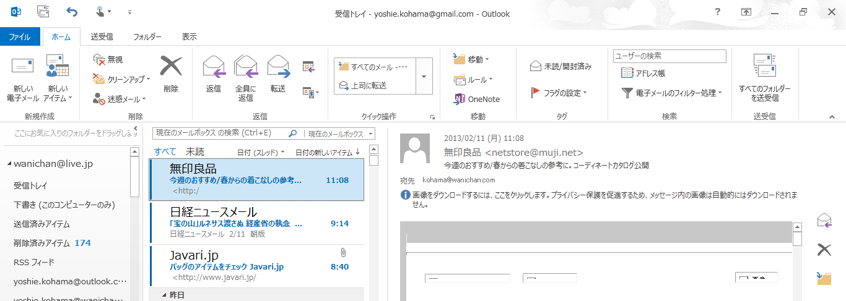Send the message to OneNote
This screenshot has height=301, width=846.
(477, 99)
